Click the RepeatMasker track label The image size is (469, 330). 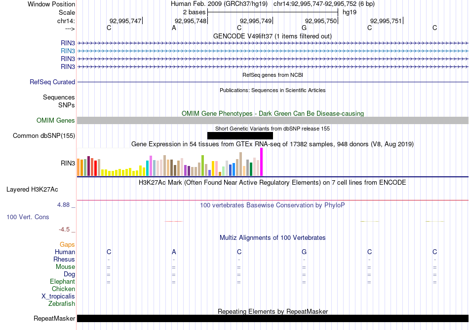[54, 319]
